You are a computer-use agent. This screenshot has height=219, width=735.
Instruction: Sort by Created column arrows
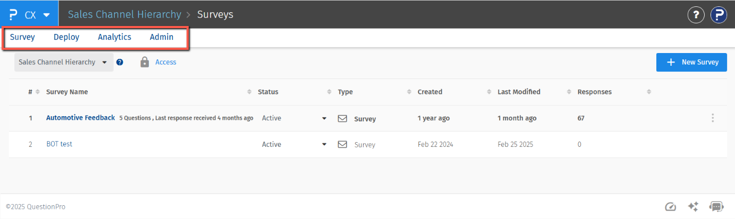click(489, 92)
